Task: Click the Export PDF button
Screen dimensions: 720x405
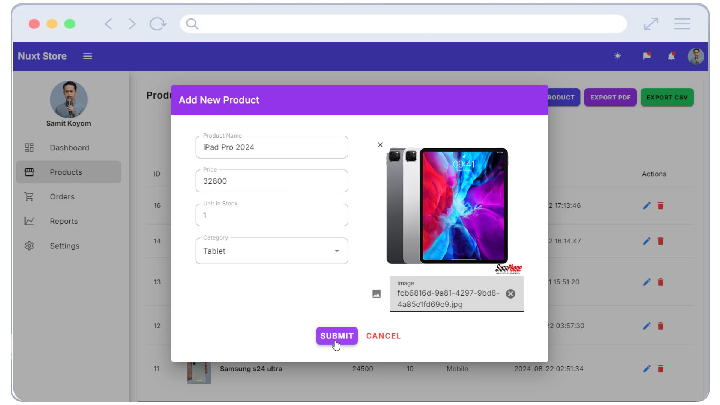Action: [x=610, y=97]
